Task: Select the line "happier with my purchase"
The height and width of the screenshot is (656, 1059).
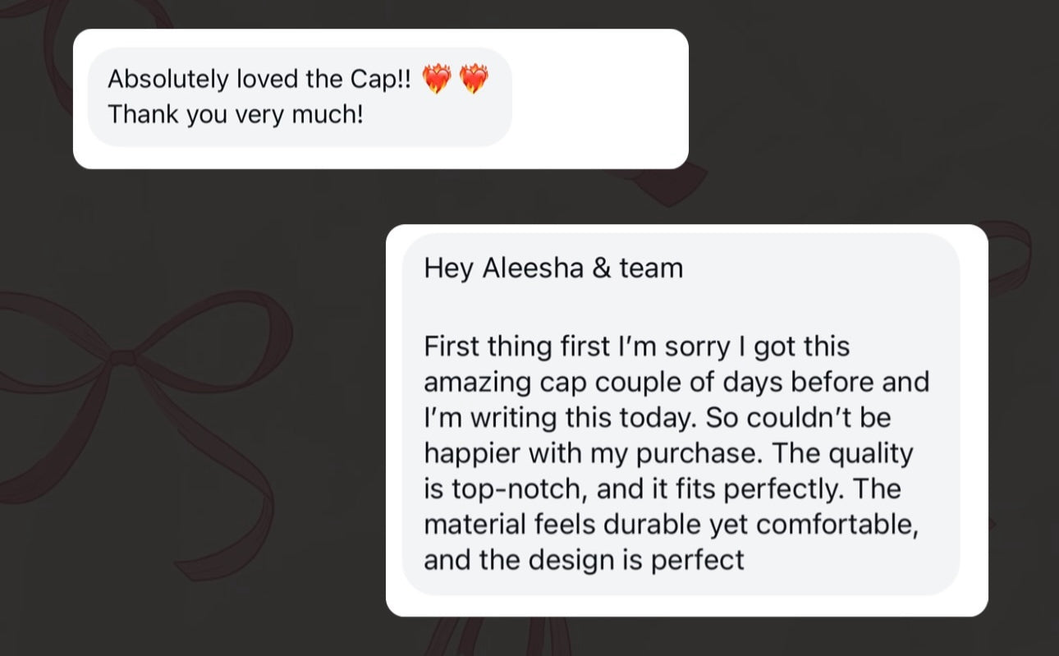Action: pyautogui.click(x=668, y=454)
